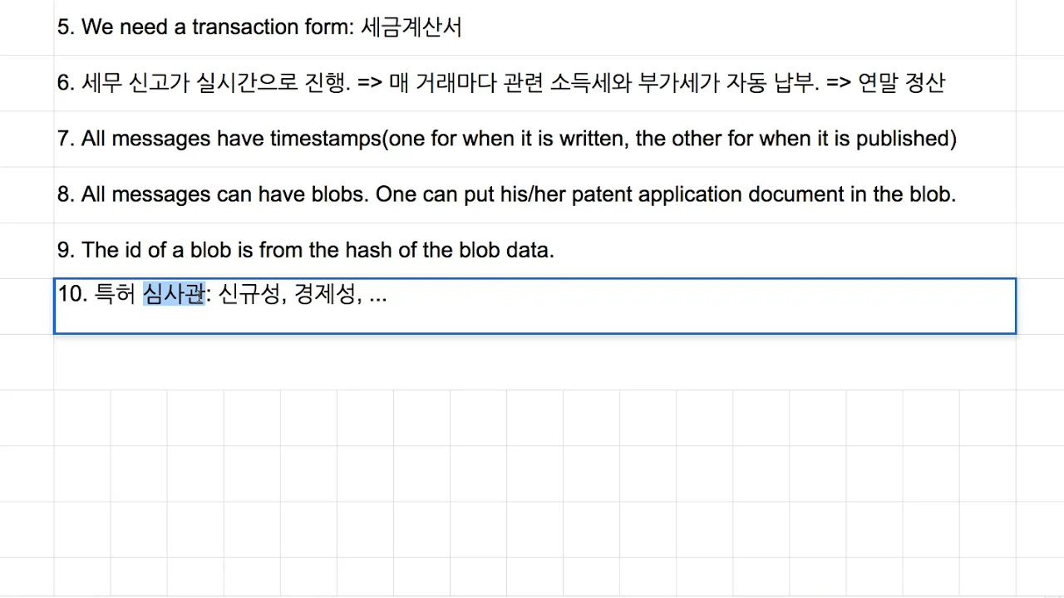Click the highlighted word 심사관 in the editing cell

[x=174, y=294]
